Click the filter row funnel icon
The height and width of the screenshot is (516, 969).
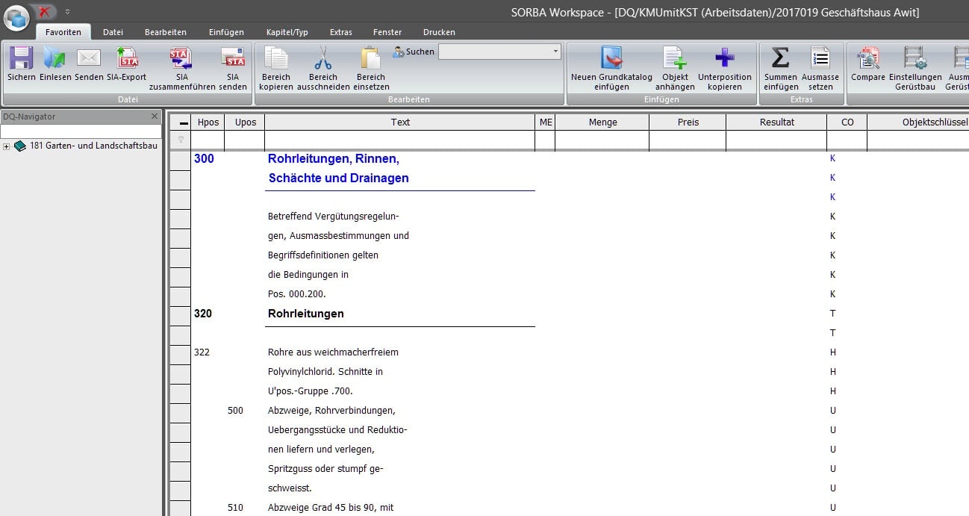click(x=180, y=140)
